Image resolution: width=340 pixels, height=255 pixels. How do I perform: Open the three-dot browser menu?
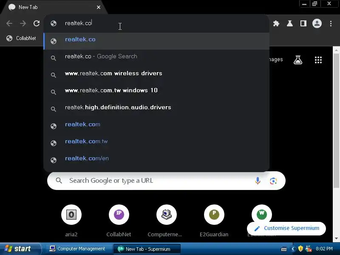(331, 23)
